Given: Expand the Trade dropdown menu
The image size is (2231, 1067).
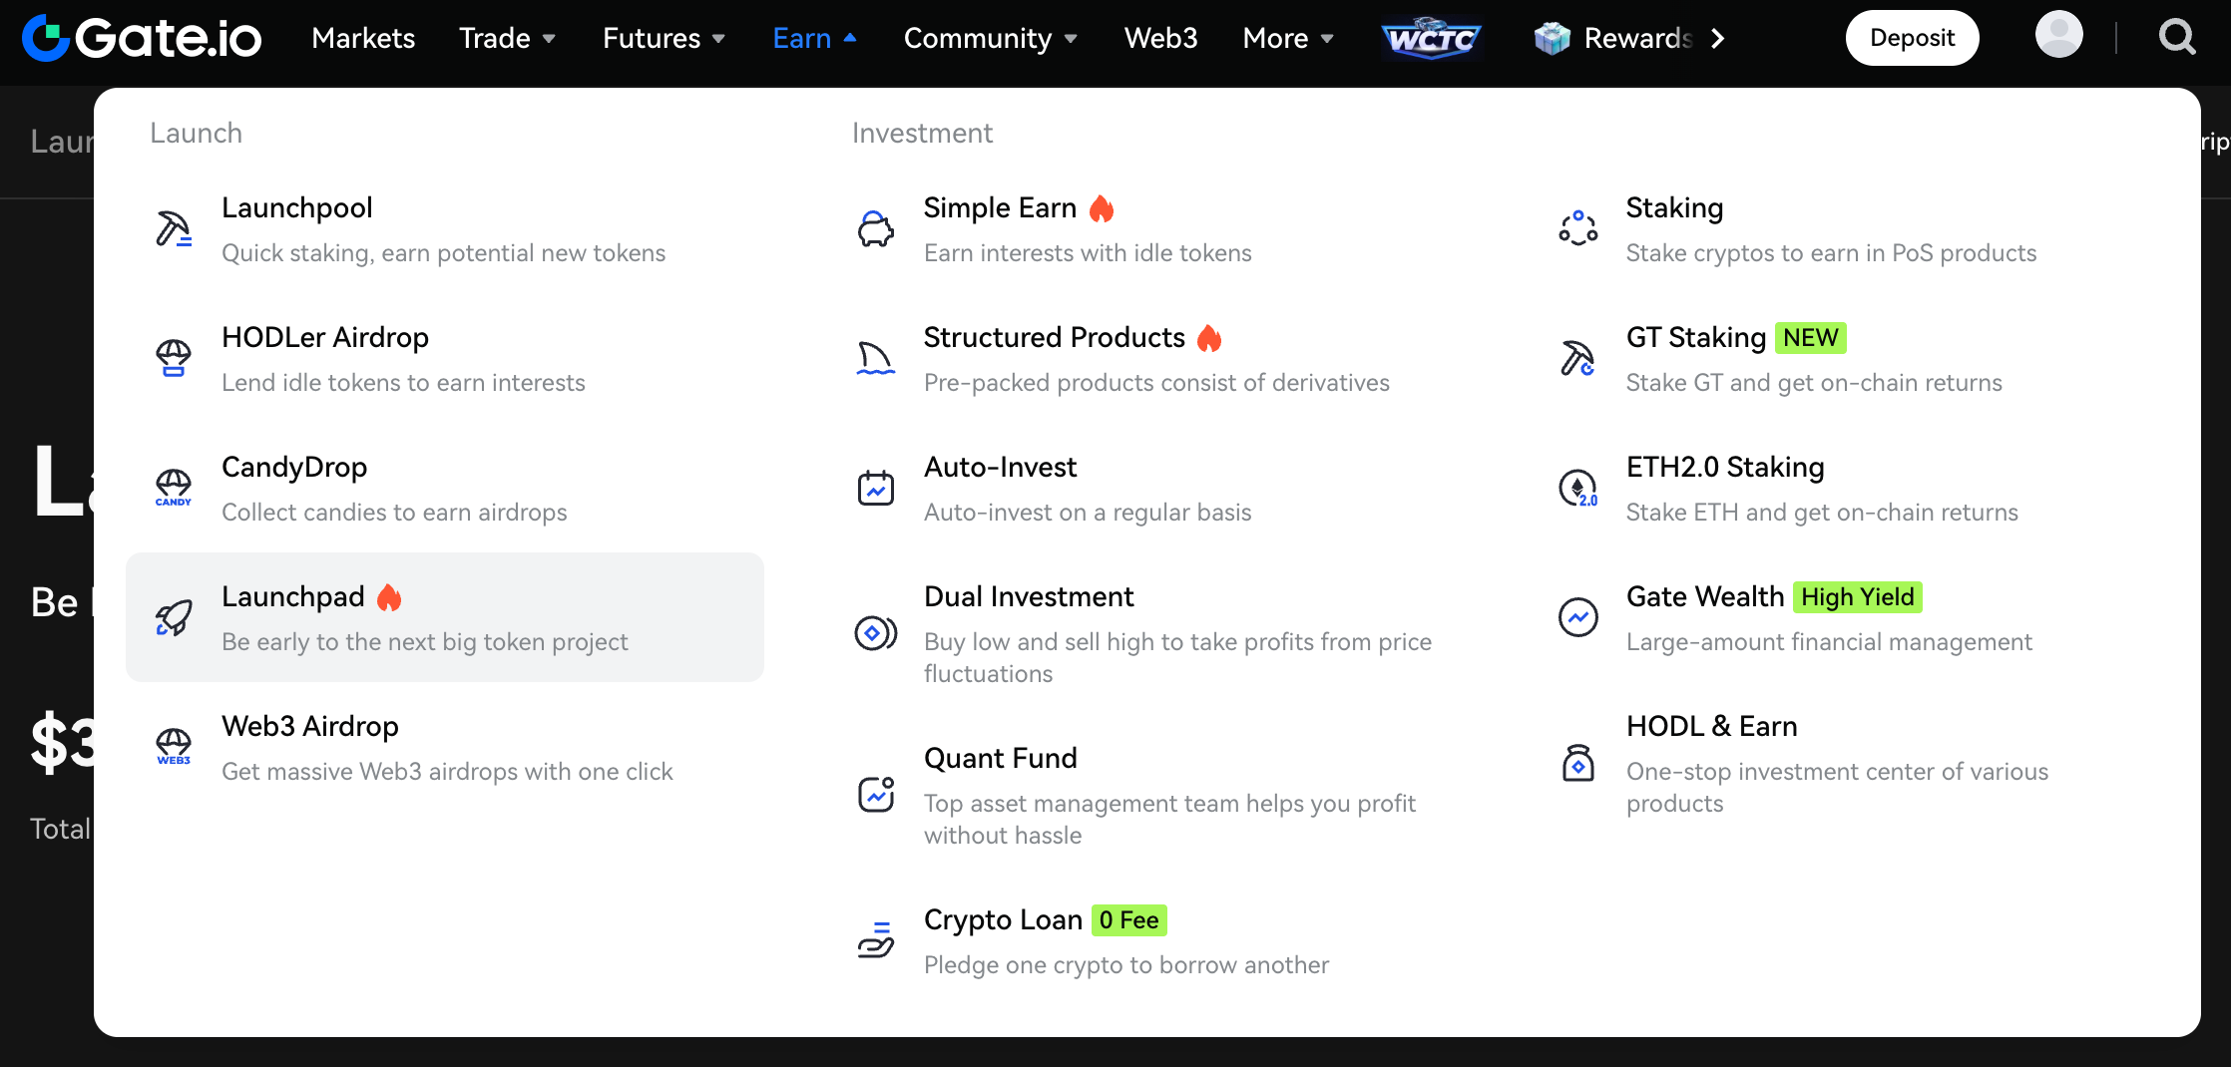Looking at the screenshot, I should tap(507, 38).
